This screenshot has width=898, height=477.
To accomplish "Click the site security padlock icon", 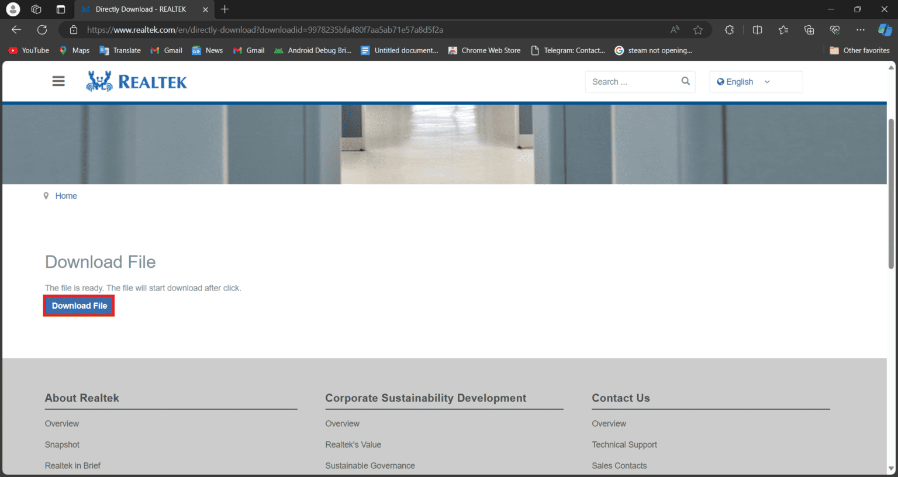I will 73,29.
